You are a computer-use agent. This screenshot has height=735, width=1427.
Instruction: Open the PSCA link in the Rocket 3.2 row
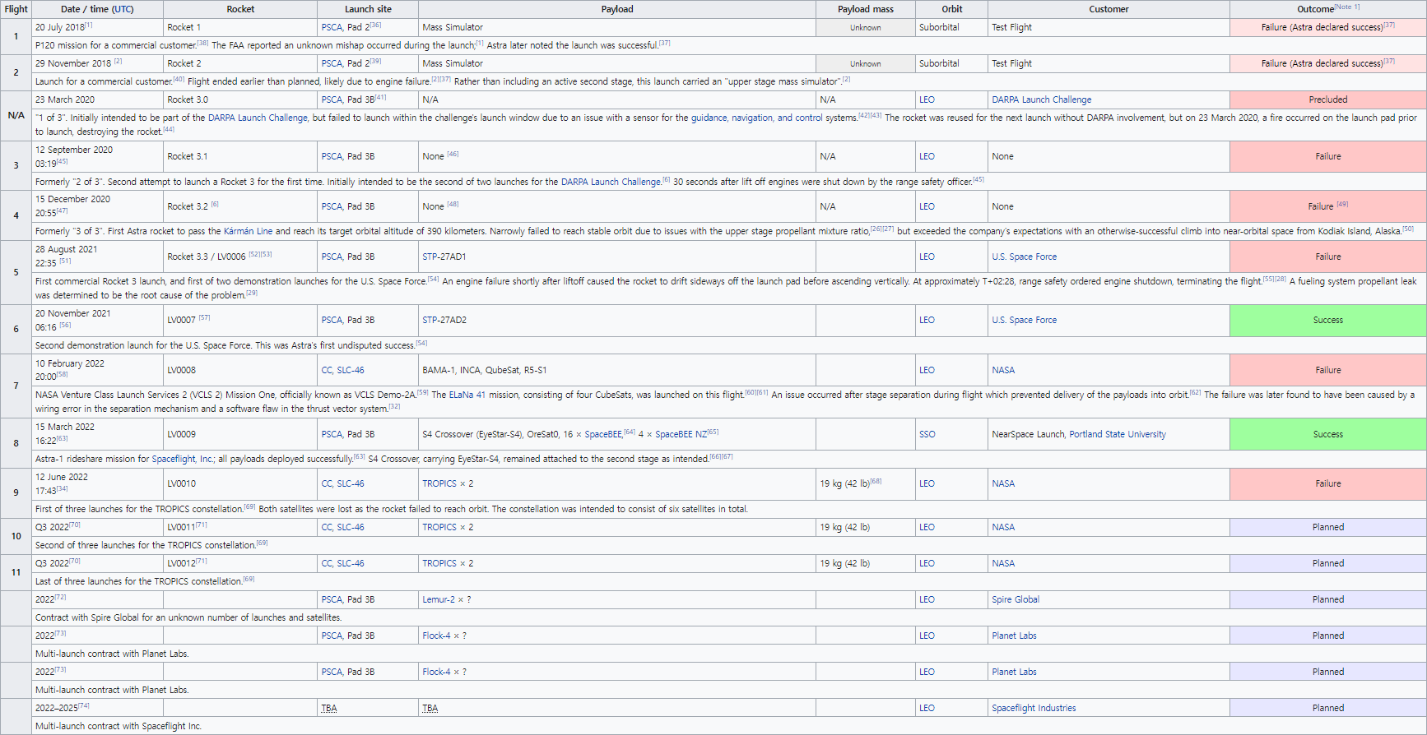[332, 206]
